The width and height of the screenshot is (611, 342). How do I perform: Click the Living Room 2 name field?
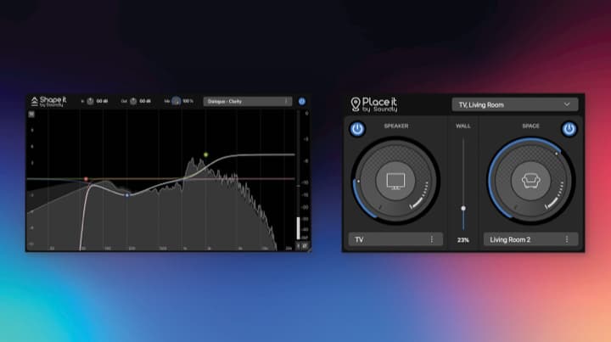tap(530, 239)
